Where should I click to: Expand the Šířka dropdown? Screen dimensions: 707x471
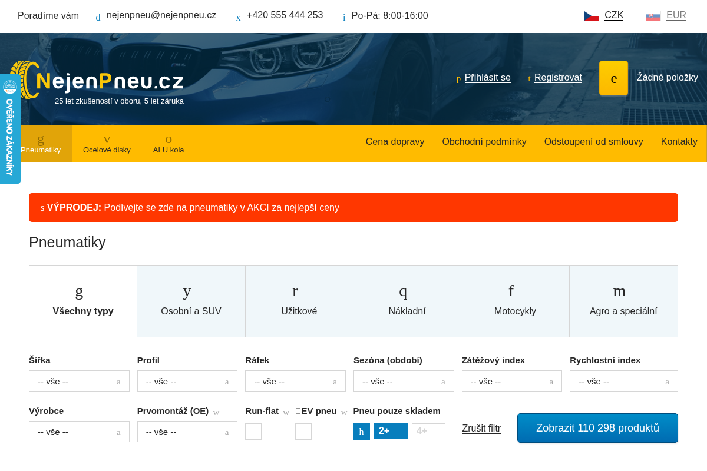tap(79, 381)
